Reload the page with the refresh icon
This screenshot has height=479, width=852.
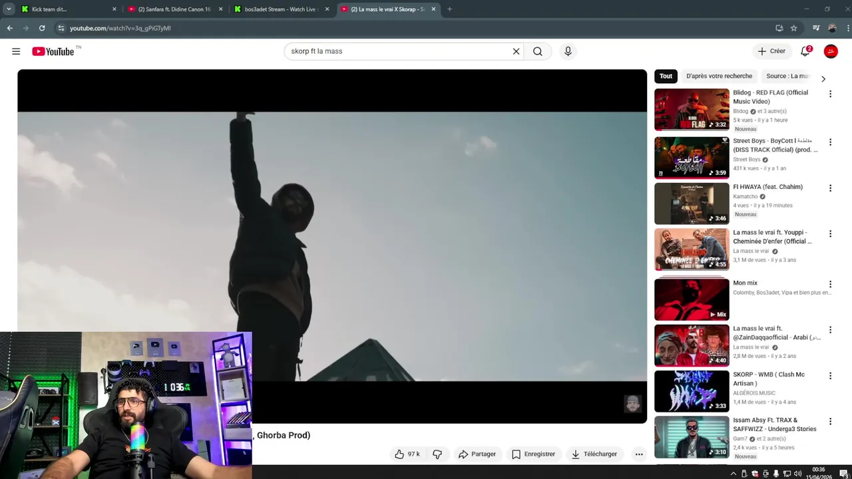[42, 28]
